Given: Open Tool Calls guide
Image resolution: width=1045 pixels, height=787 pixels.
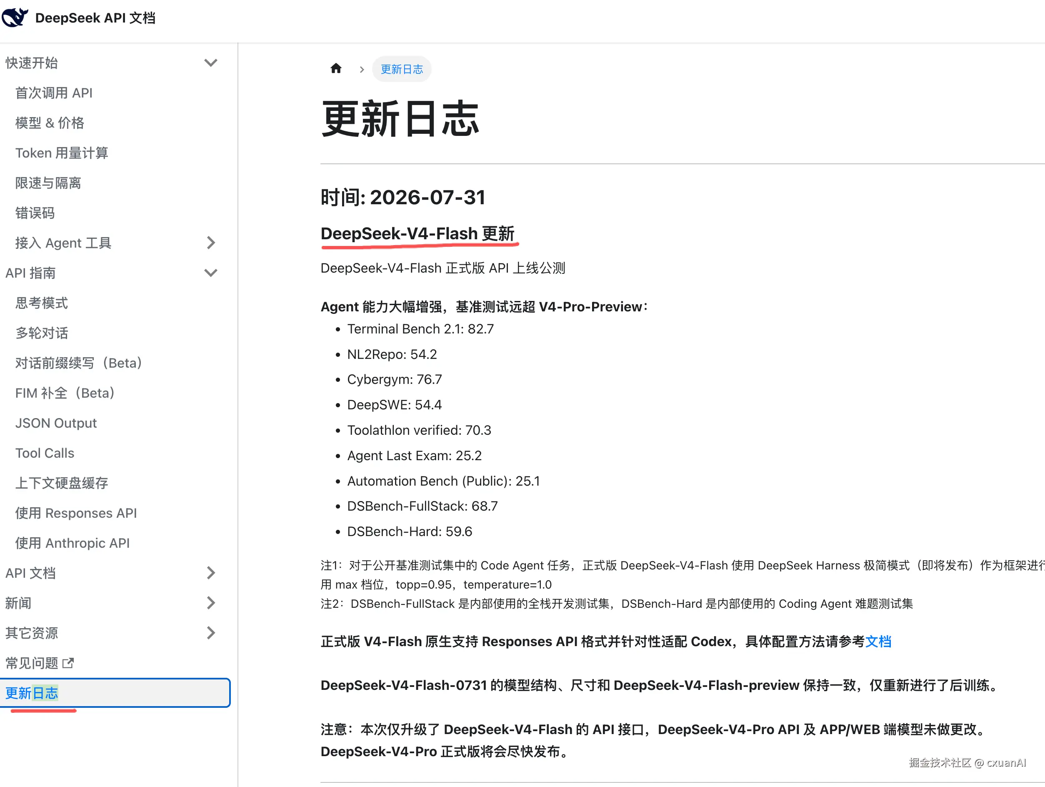Looking at the screenshot, I should coord(45,453).
